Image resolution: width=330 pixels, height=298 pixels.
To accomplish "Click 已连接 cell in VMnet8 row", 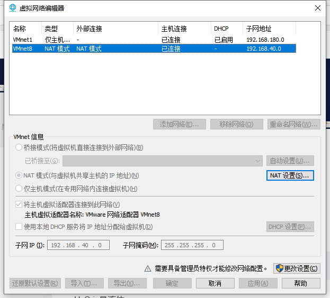I will [x=171, y=49].
